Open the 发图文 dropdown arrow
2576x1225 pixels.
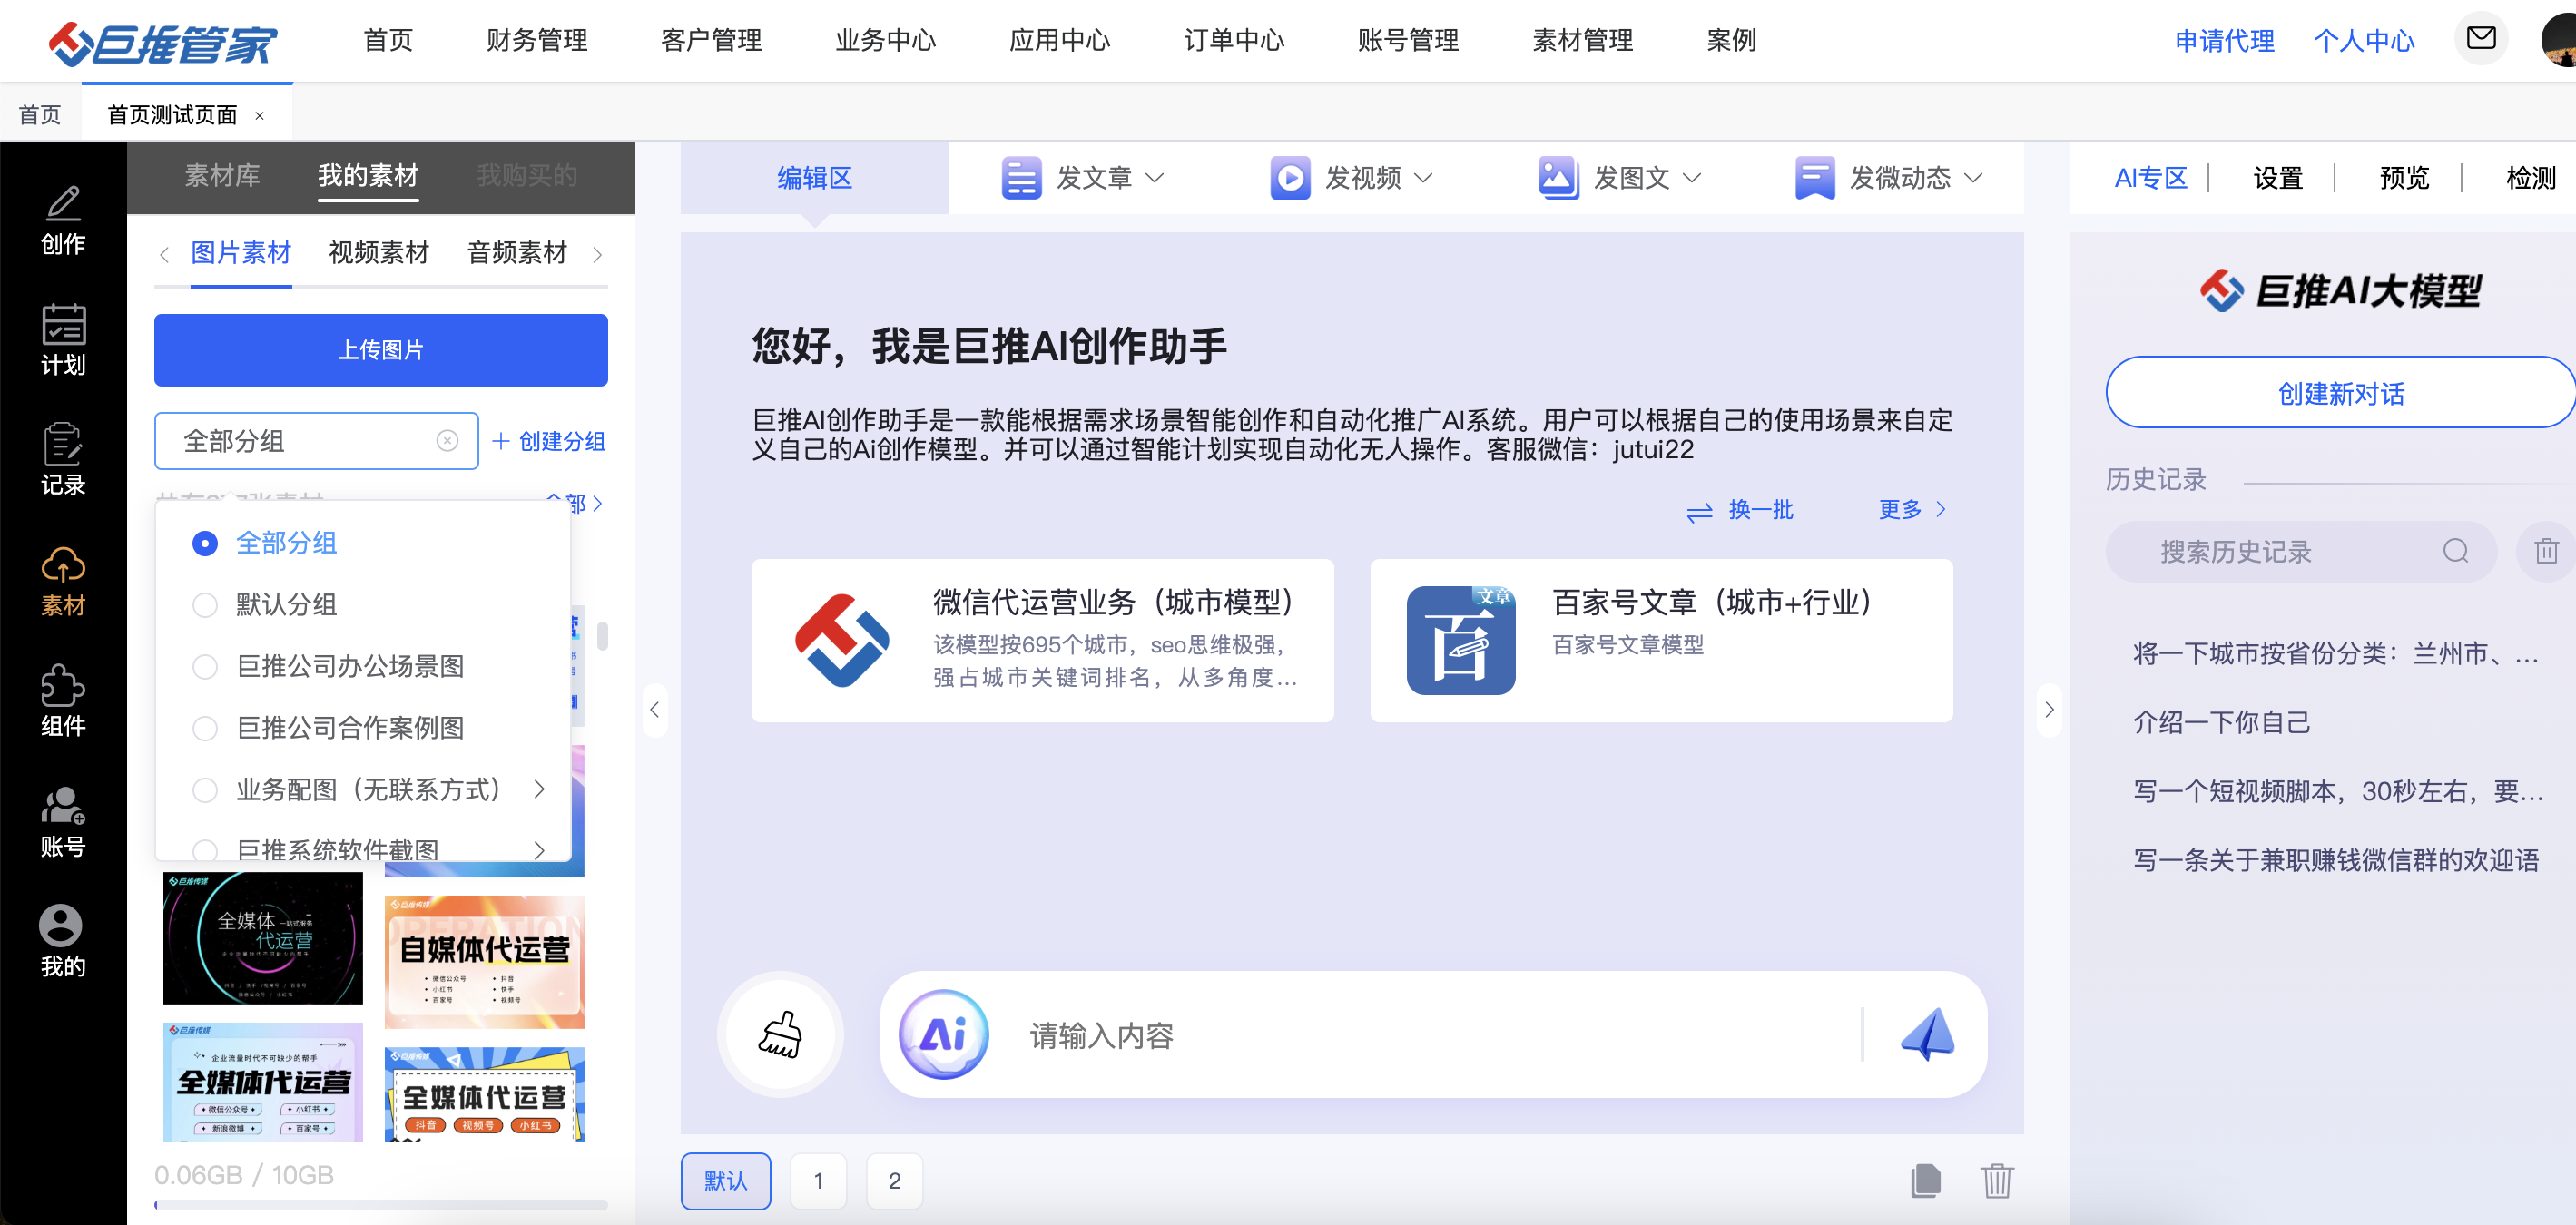coord(1691,178)
